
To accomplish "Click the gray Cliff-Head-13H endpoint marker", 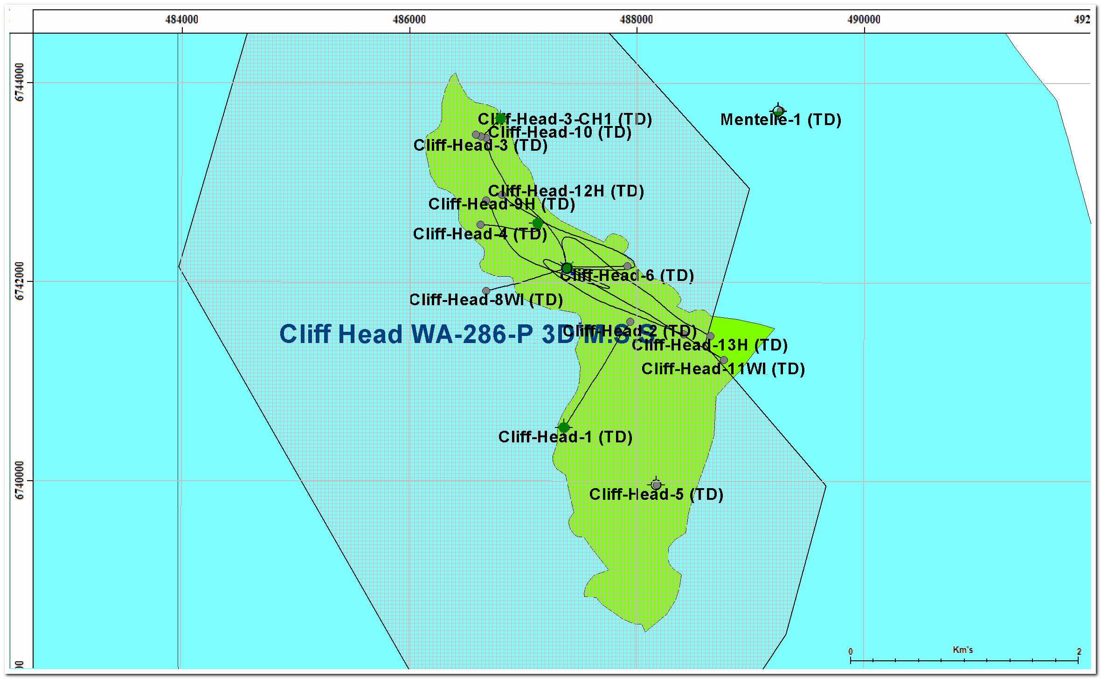I will 710,336.
